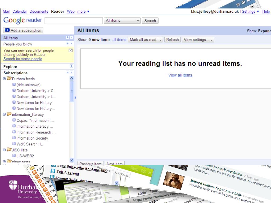Open the Documents link
271x203 pixels.
(39, 11)
